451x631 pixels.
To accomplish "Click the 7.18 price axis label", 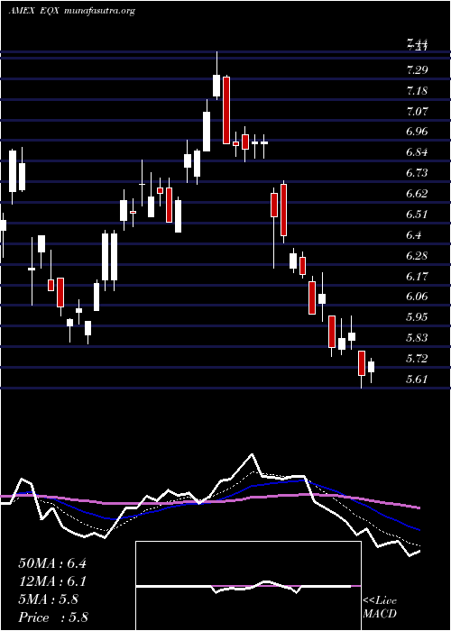I will (x=417, y=91).
